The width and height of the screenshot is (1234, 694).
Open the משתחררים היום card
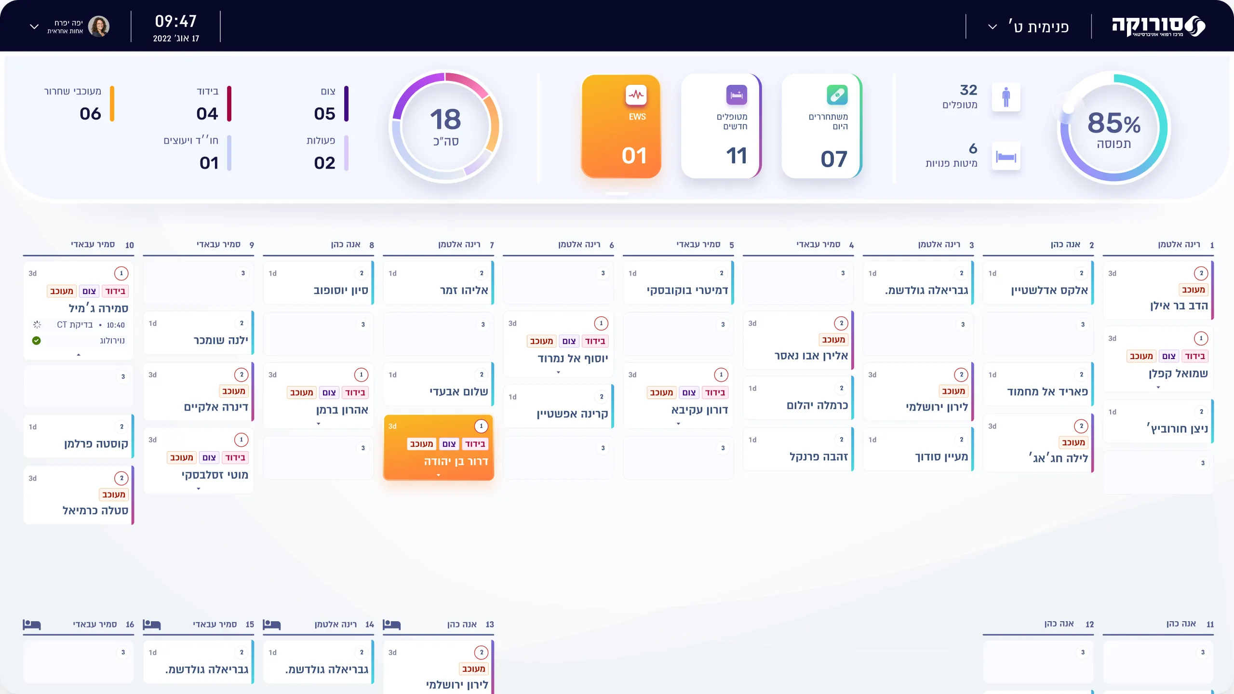pos(821,126)
